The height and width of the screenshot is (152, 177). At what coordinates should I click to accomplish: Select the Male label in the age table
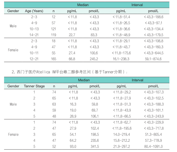pyautogui.click(x=13, y=26)
